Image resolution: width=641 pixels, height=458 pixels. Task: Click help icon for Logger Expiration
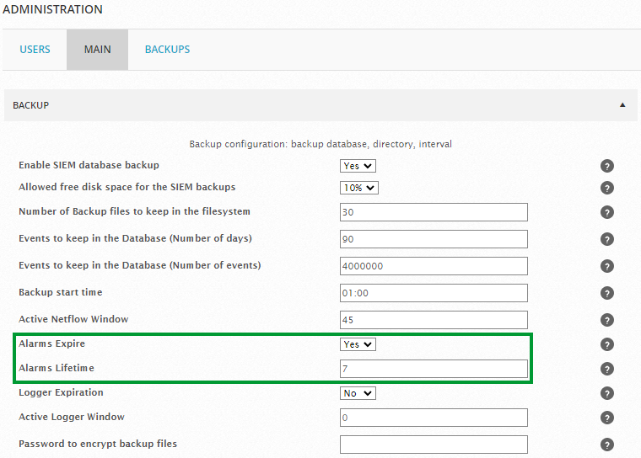[607, 393]
